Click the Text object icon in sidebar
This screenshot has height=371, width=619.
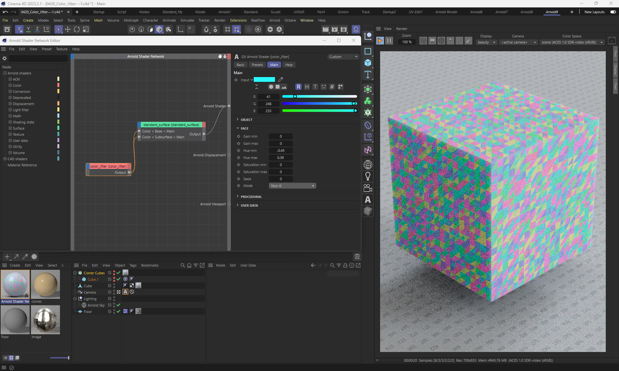pos(368,74)
